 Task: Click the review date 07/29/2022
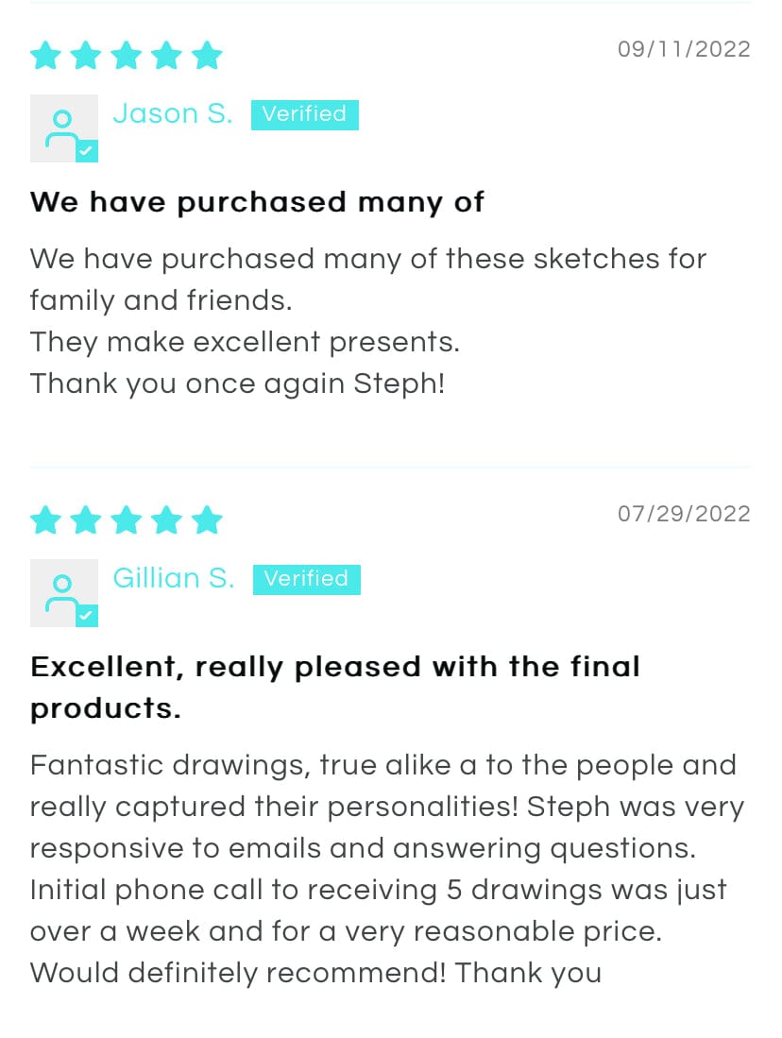684,514
